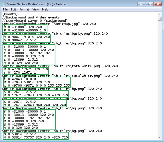Click the line 'F,0,-31000,-30000,1,0'
Screen dimensions: 164x142
point(25,30)
